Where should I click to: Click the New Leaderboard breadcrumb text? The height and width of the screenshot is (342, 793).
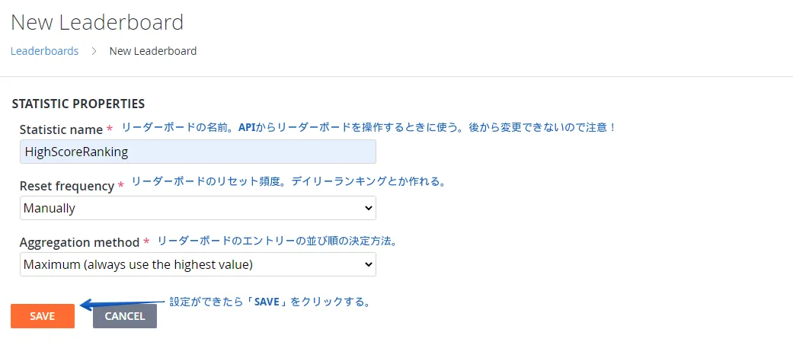pyautogui.click(x=152, y=51)
